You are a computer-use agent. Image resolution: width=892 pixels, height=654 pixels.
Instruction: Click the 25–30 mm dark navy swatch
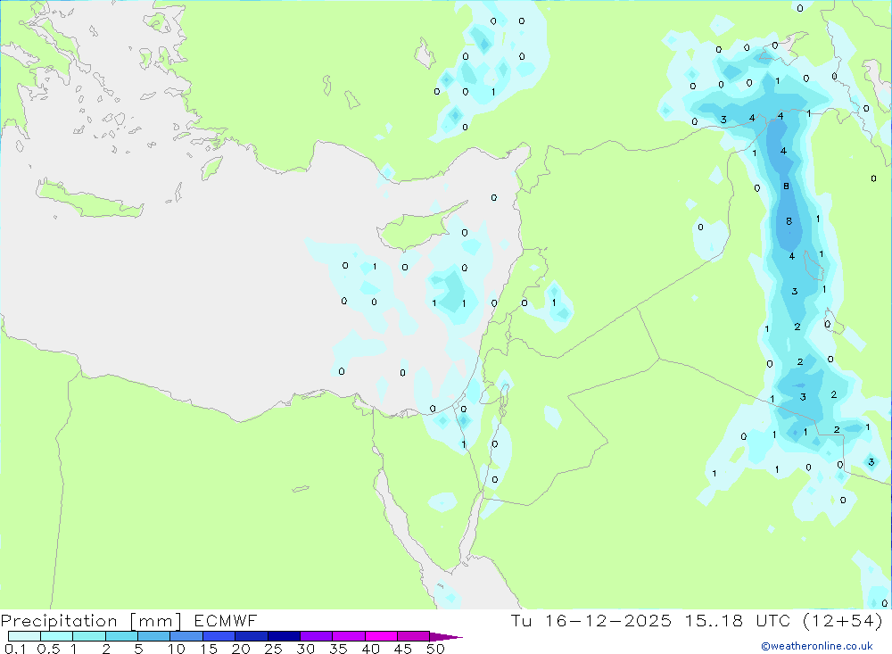point(284,636)
